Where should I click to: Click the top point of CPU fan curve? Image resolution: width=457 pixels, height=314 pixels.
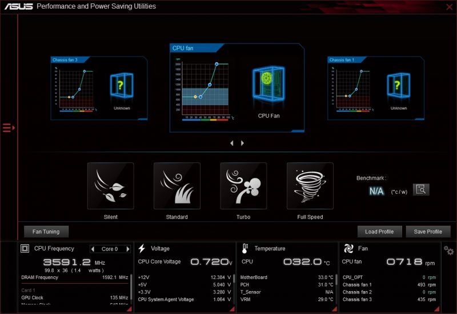coord(217,64)
